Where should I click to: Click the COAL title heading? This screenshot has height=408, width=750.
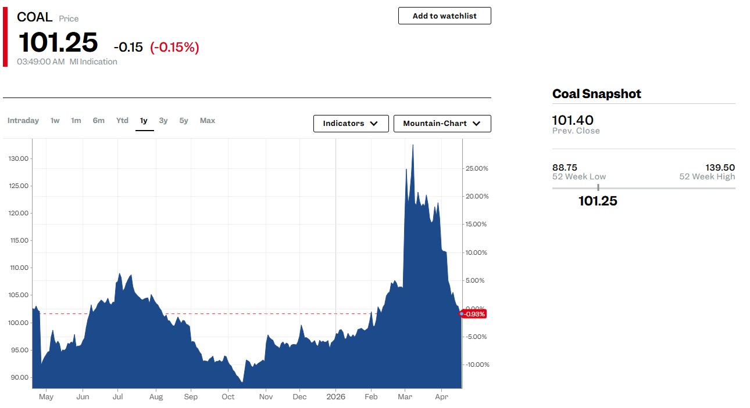coord(34,17)
